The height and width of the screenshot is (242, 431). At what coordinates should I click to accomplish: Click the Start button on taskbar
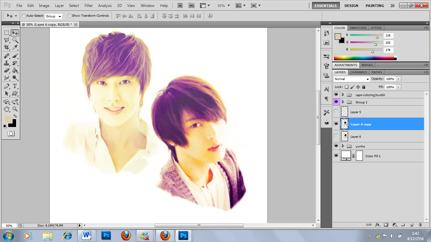(x=8, y=235)
